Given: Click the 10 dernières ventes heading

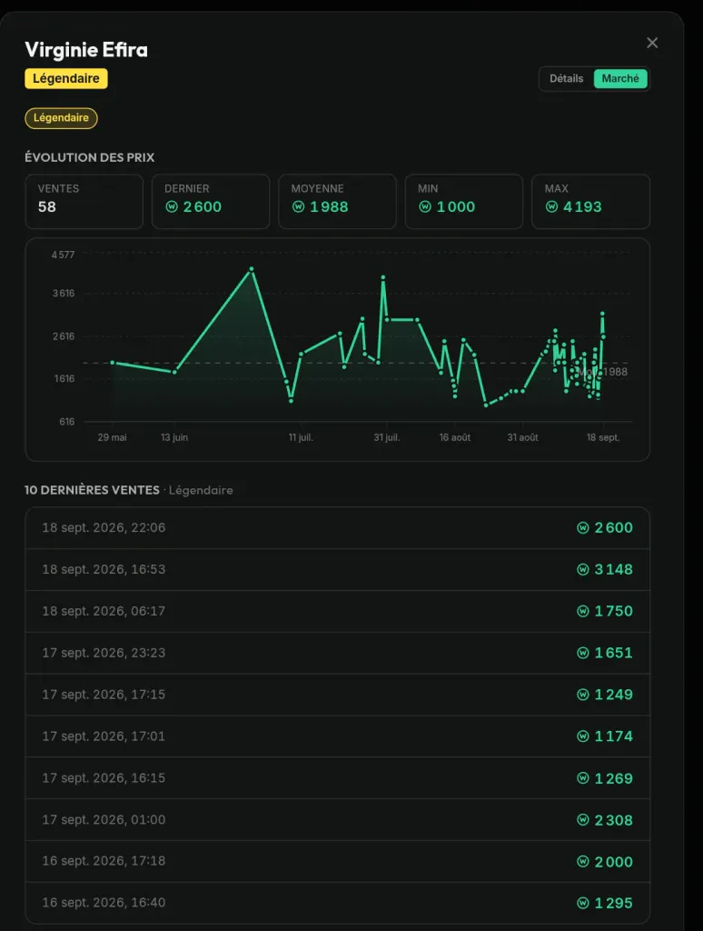Looking at the screenshot, I should [92, 490].
